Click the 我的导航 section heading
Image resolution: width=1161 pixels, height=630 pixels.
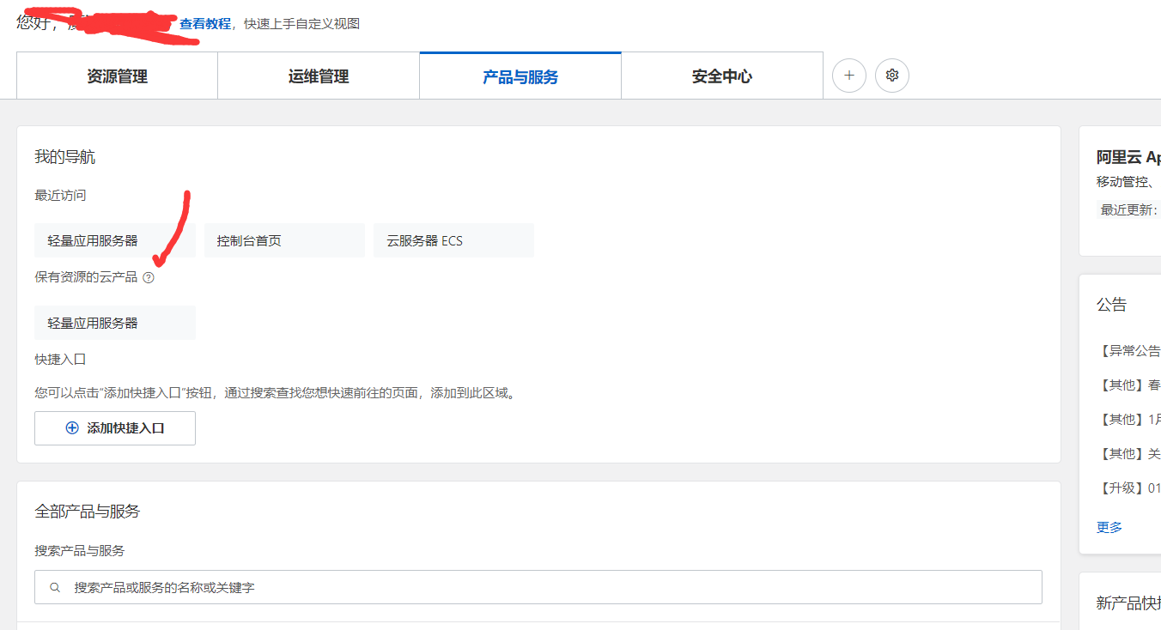pyautogui.click(x=64, y=157)
